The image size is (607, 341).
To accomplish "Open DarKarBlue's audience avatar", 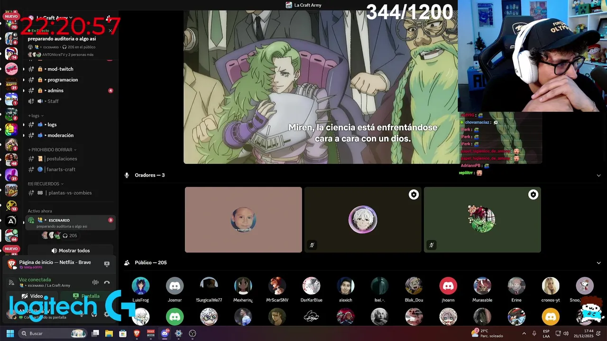I will pyautogui.click(x=311, y=286).
